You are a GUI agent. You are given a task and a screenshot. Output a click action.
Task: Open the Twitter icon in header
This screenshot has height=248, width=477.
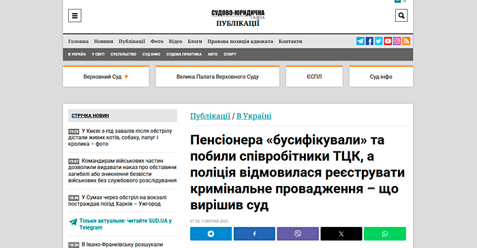379,41
